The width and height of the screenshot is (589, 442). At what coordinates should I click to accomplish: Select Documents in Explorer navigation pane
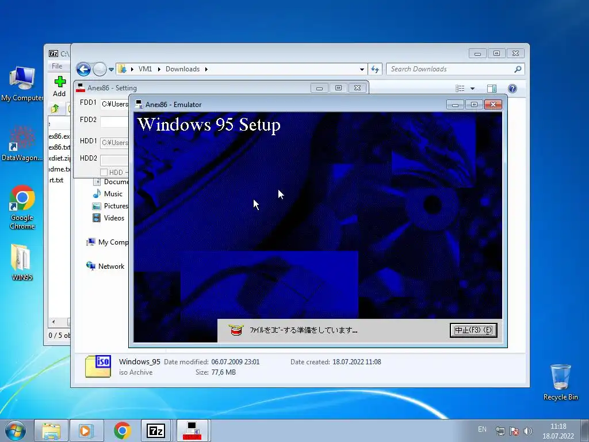(110, 182)
